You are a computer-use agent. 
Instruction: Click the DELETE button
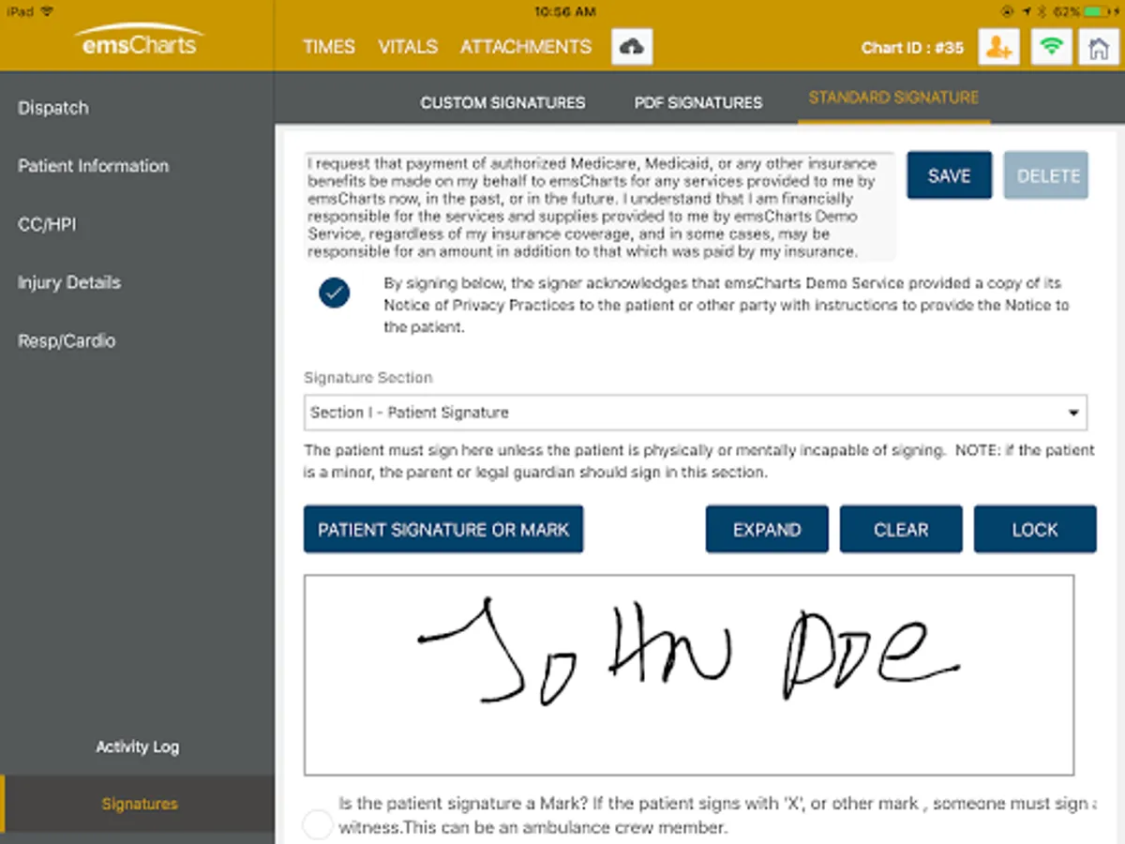1046,175
